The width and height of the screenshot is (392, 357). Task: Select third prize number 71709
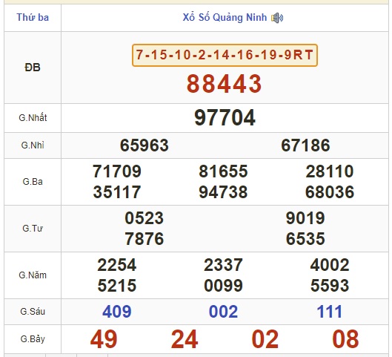pos(117,171)
